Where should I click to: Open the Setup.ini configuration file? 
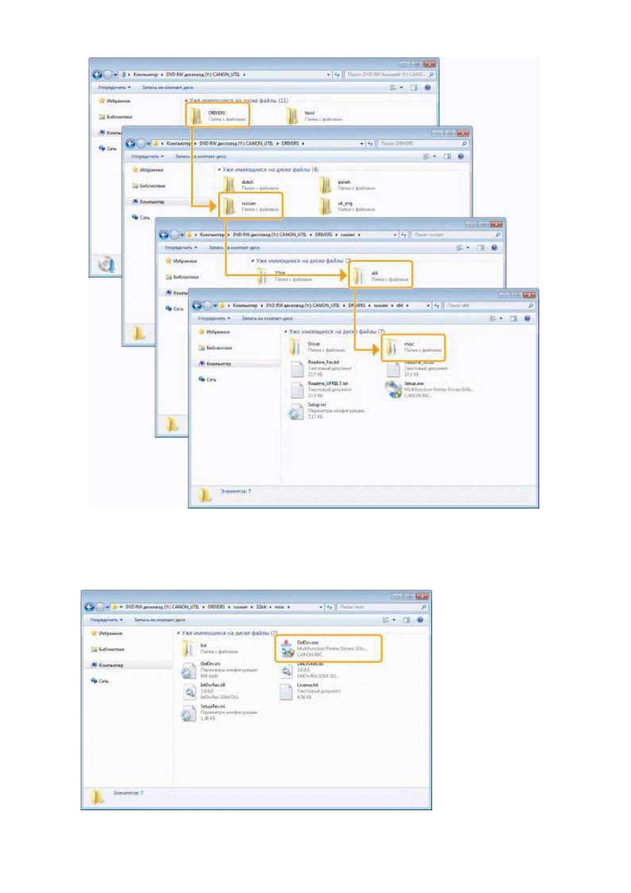296,411
